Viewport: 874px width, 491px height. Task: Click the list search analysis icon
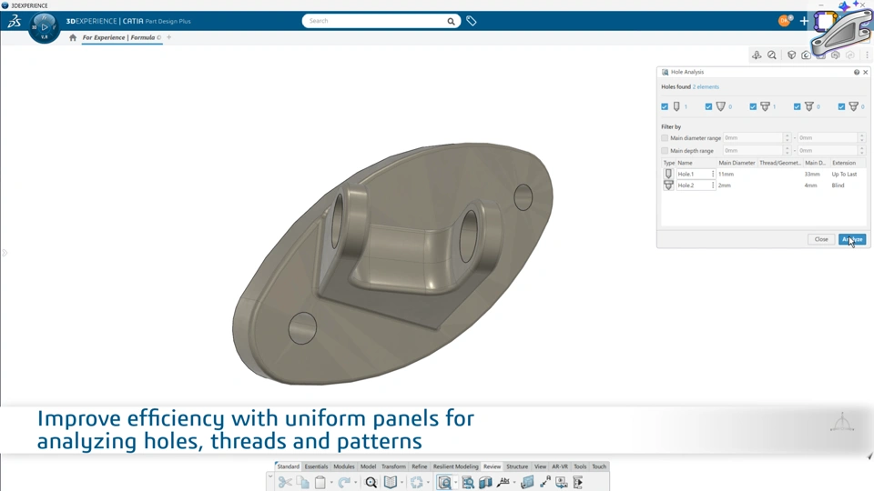pos(468,482)
